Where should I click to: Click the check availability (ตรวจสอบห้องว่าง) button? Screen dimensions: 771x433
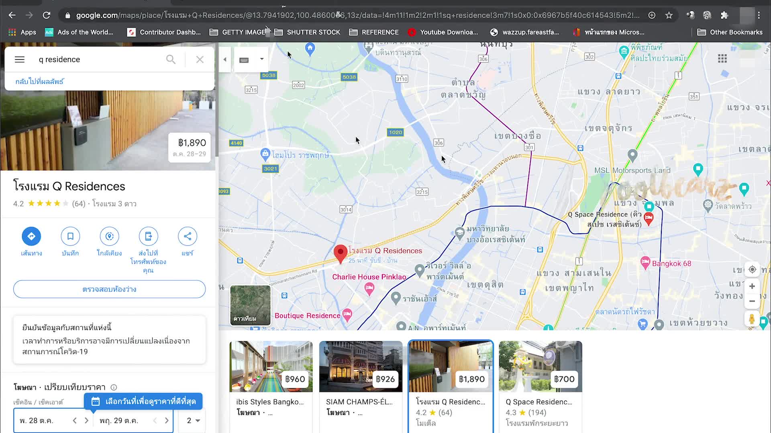coord(109,289)
